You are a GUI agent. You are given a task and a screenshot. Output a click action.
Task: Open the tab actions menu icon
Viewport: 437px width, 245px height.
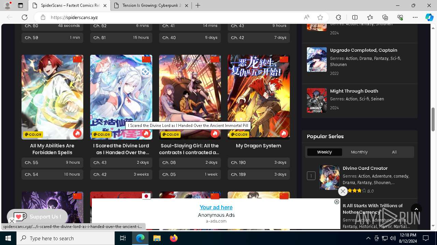[x=20, y=5]
